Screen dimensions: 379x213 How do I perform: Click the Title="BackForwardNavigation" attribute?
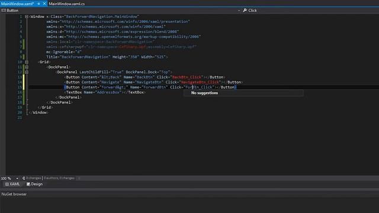78,57
